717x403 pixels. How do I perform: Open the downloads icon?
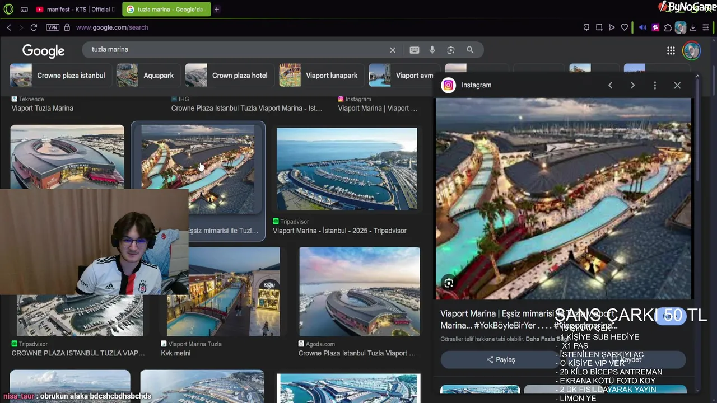coord(693,27)
